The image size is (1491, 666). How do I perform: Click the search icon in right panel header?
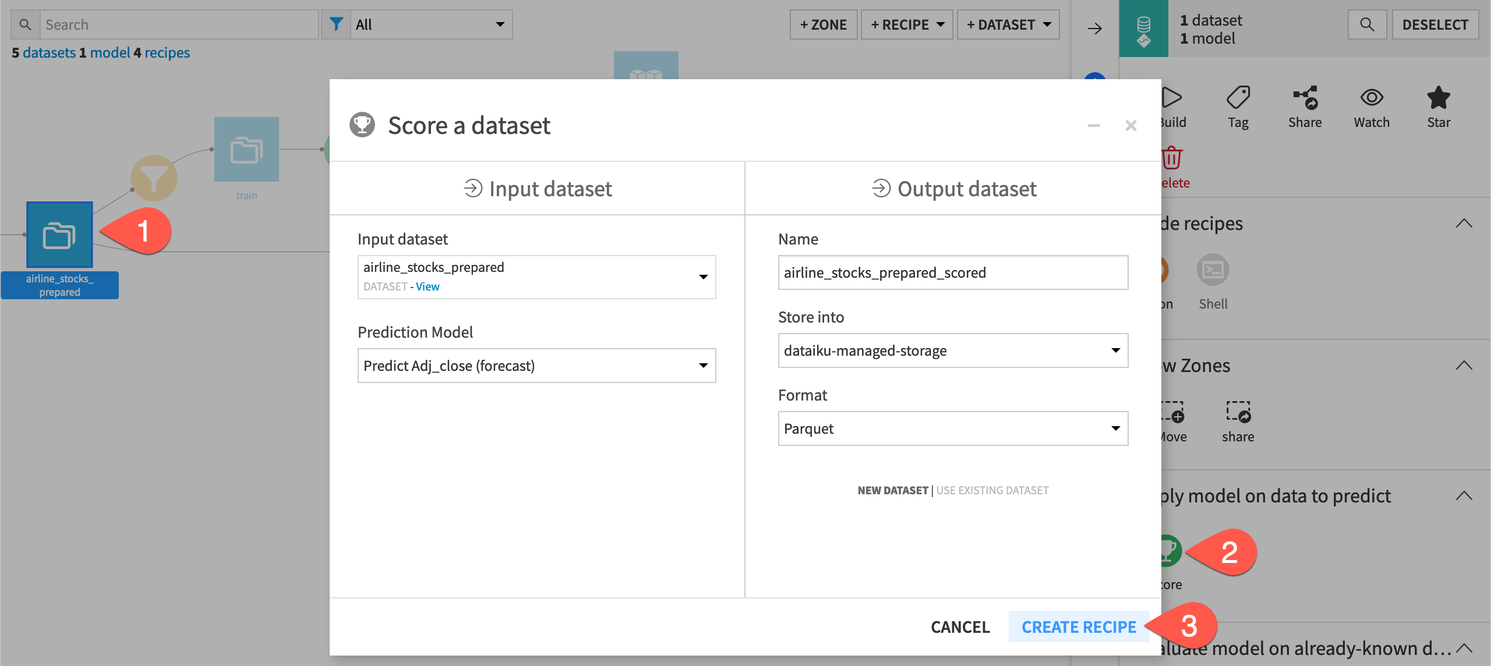pos(1367,24)
